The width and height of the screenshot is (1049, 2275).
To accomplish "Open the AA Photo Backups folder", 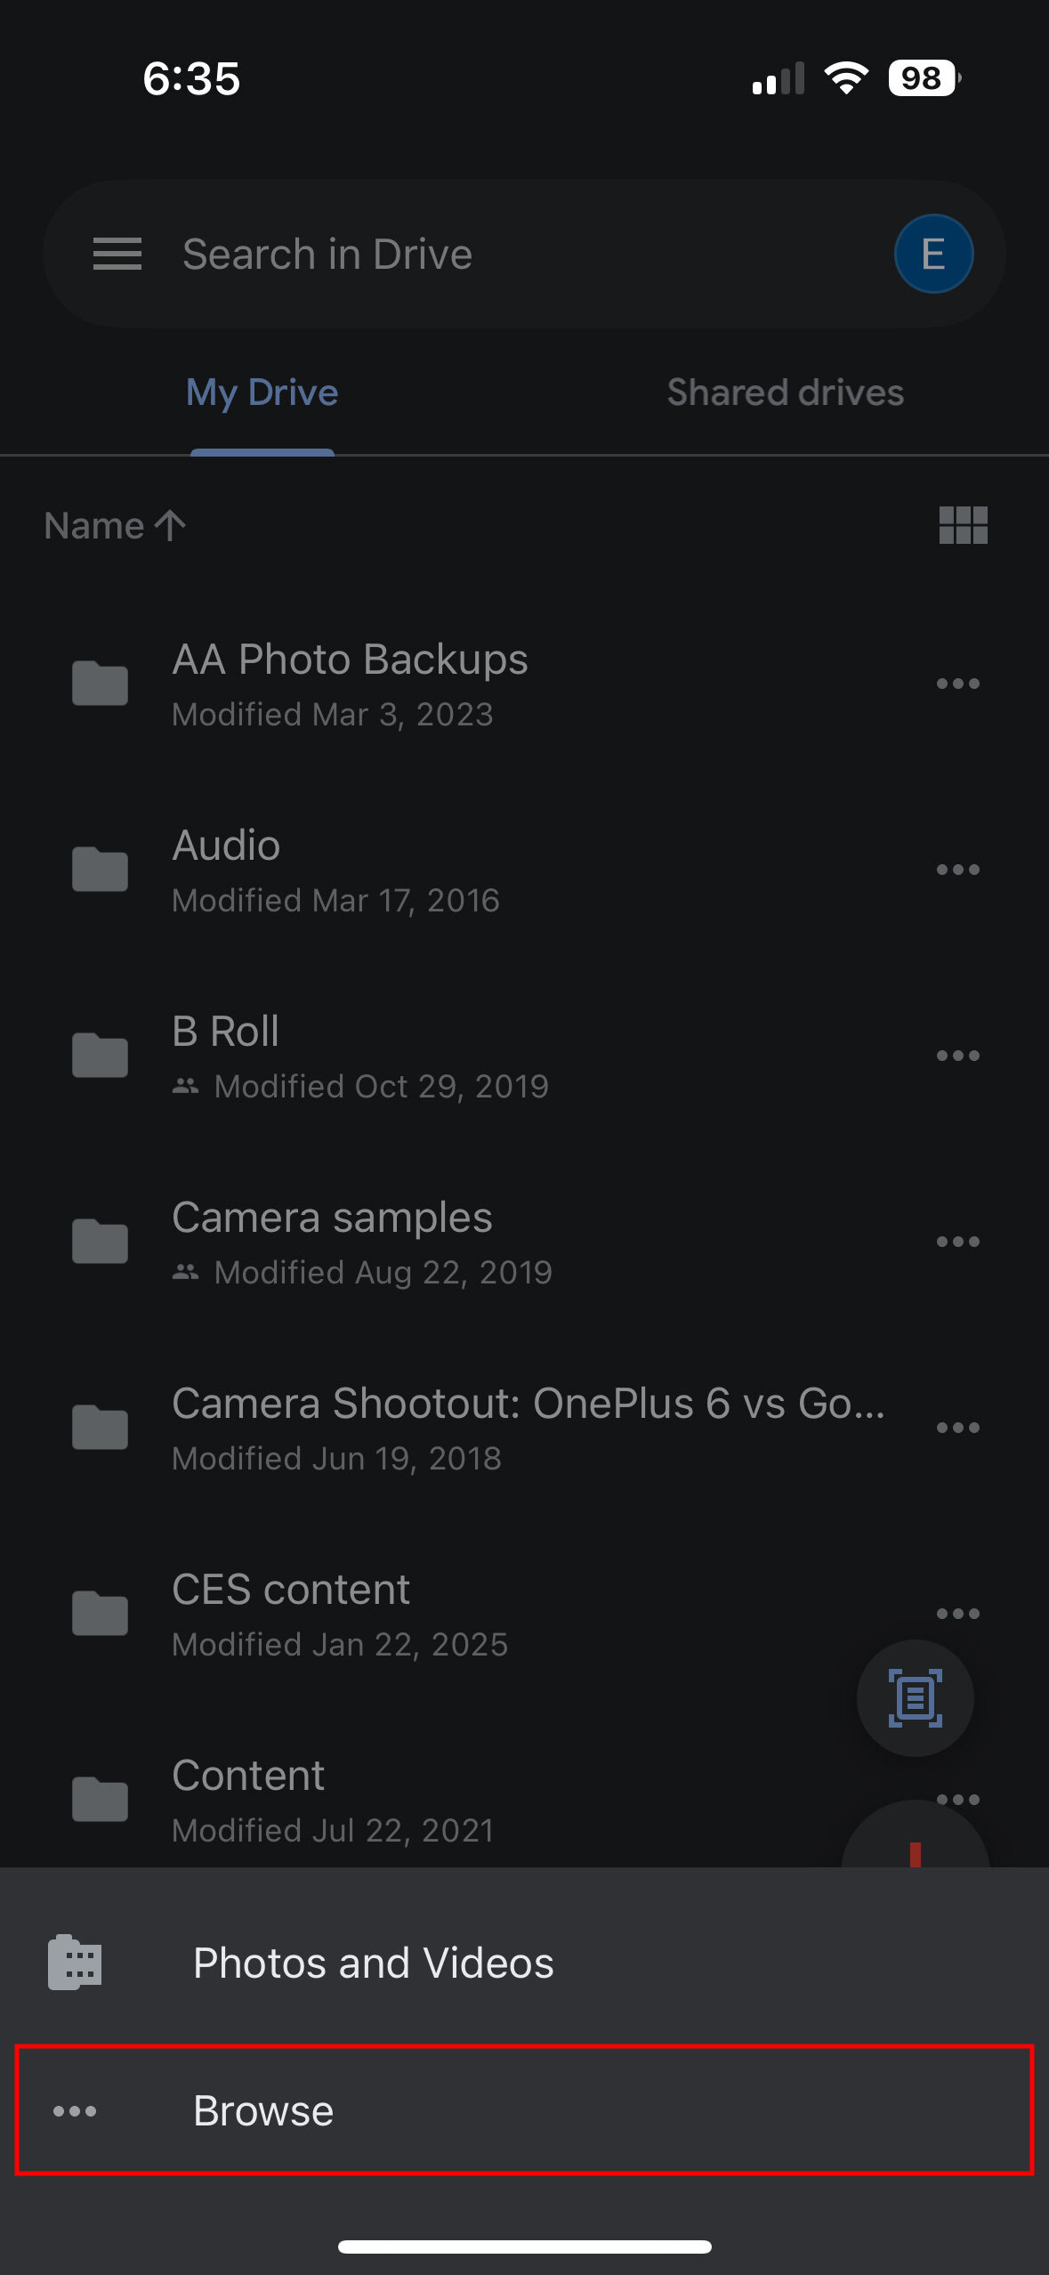I will (350, 684).
